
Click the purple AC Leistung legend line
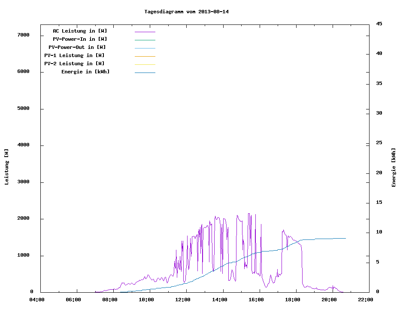145,32
